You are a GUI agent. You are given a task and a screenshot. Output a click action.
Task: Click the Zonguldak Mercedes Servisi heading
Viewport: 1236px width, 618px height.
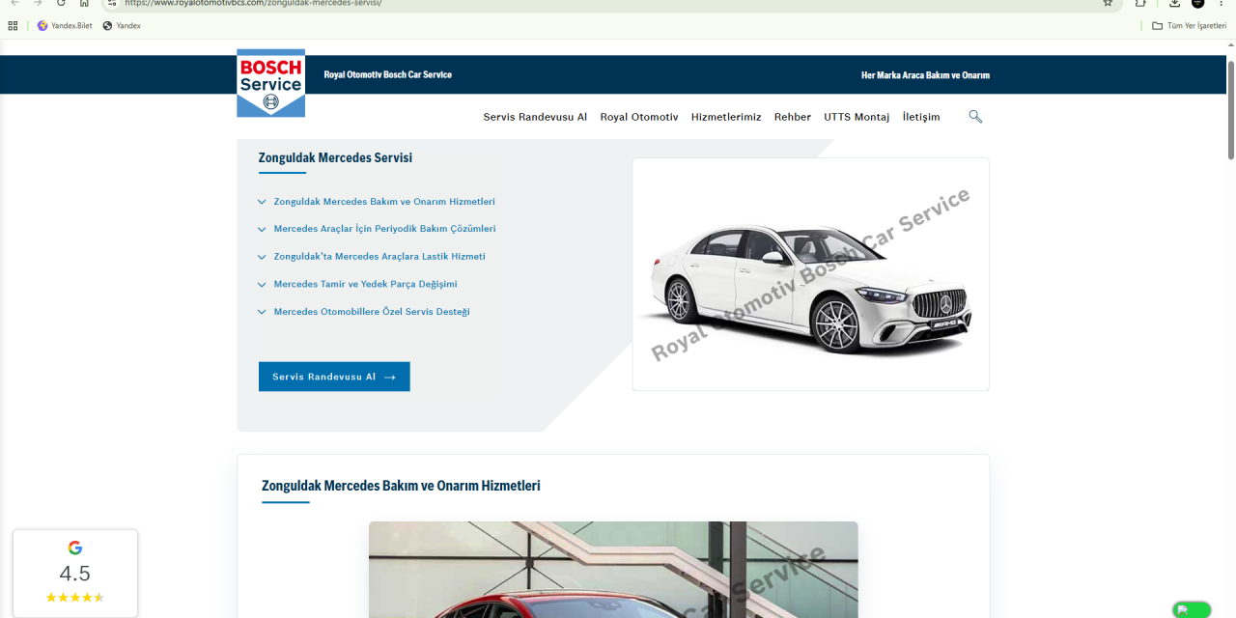[335, 157]
